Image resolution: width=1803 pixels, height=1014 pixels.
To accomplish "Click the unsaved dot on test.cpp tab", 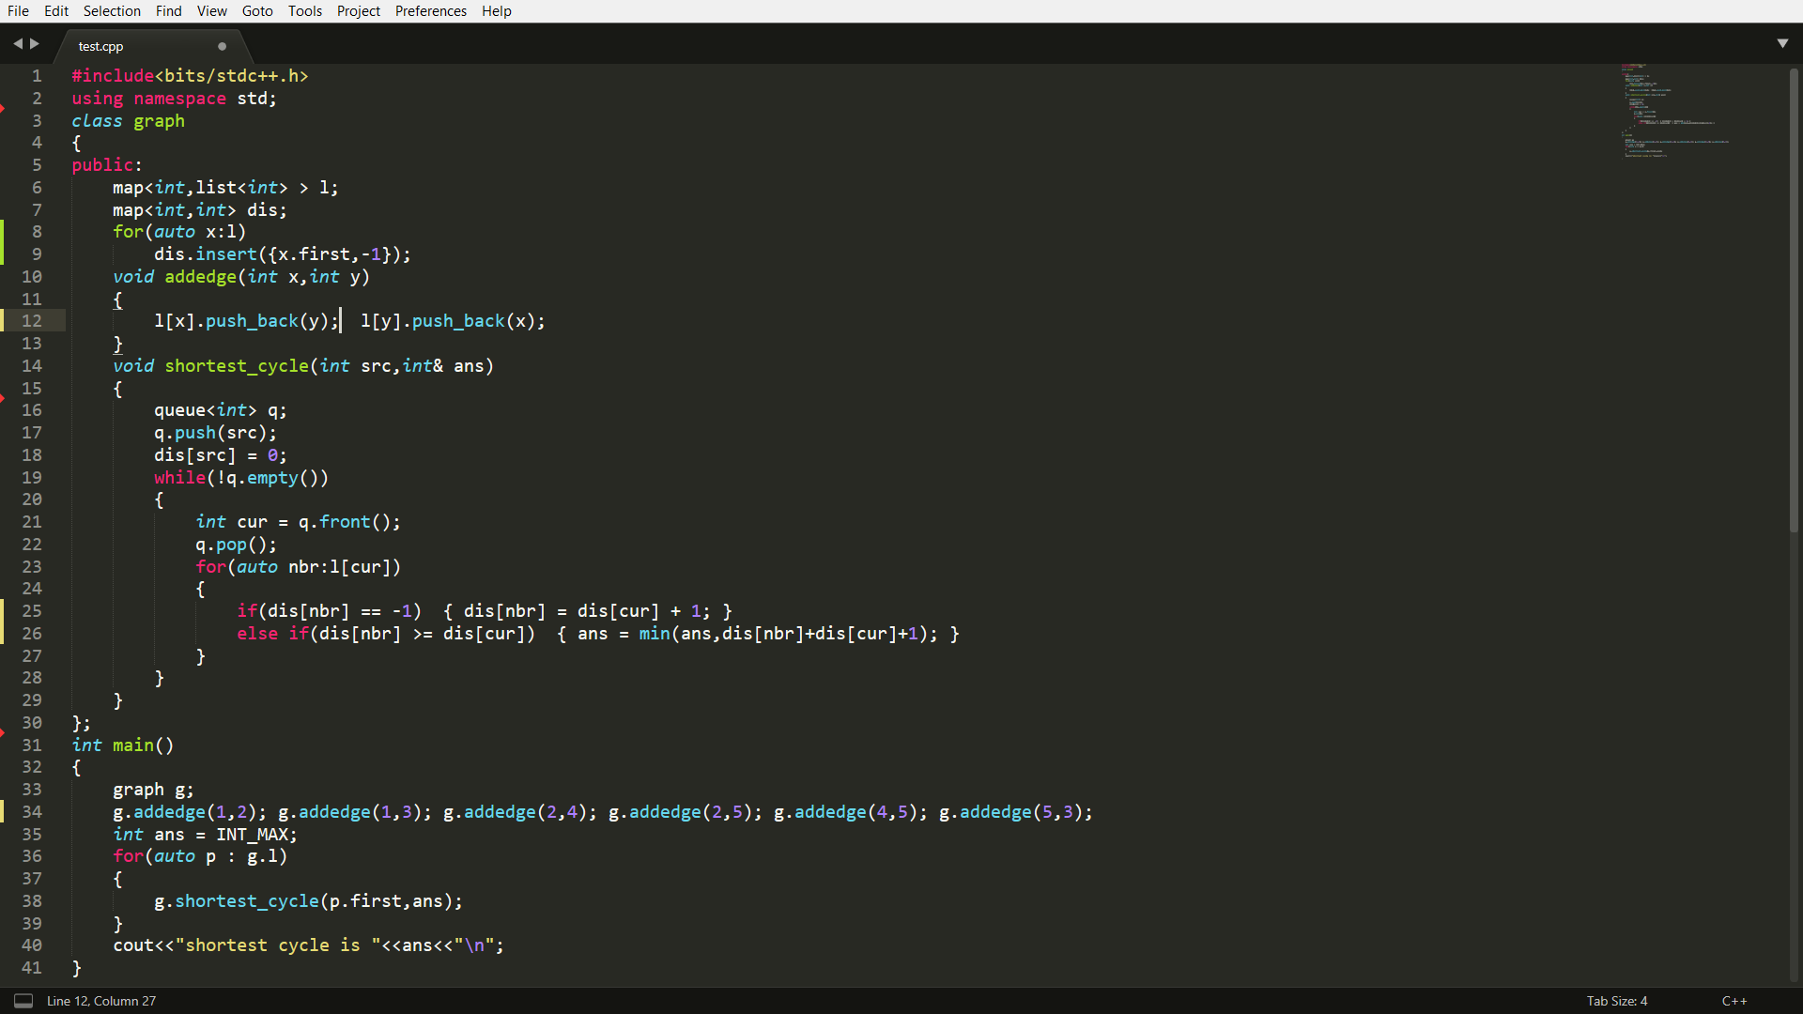I will click(x=222, y=46).
